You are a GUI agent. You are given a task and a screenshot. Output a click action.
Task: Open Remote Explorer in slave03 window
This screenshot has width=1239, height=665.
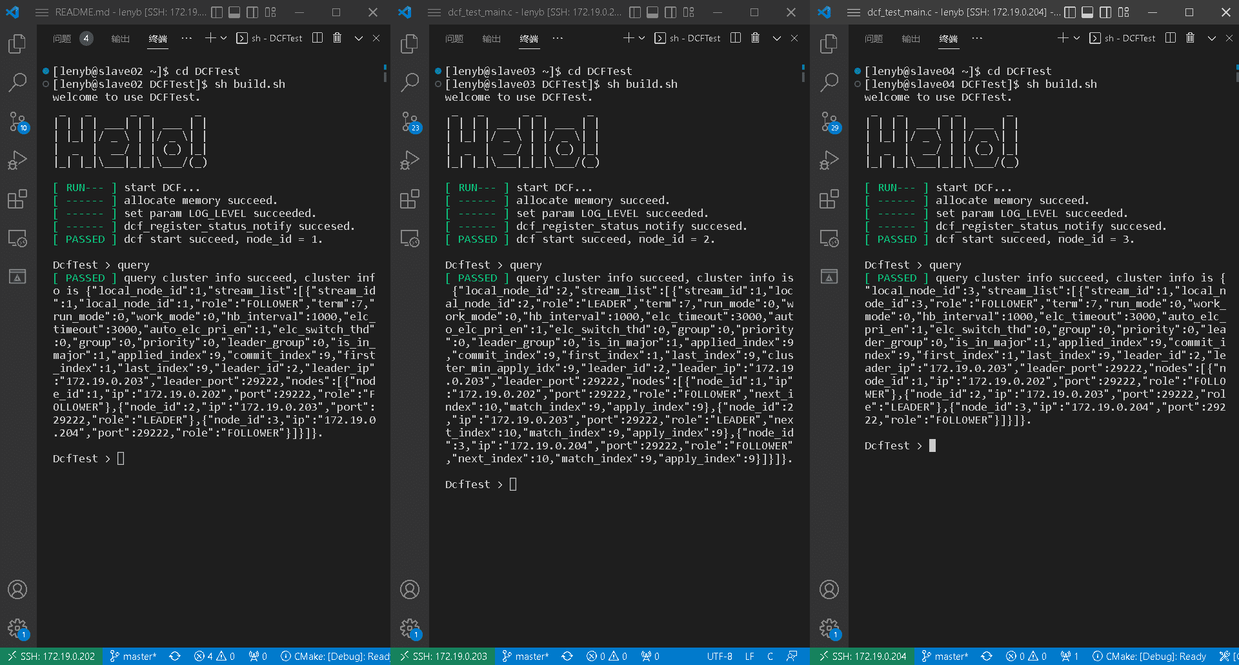pyautogui.click(x=410, y=238)
